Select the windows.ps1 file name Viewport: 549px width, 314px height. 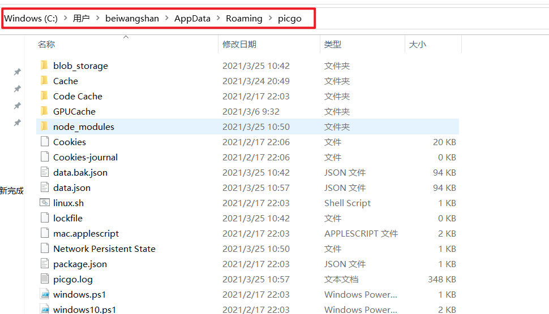pos(79,294)
